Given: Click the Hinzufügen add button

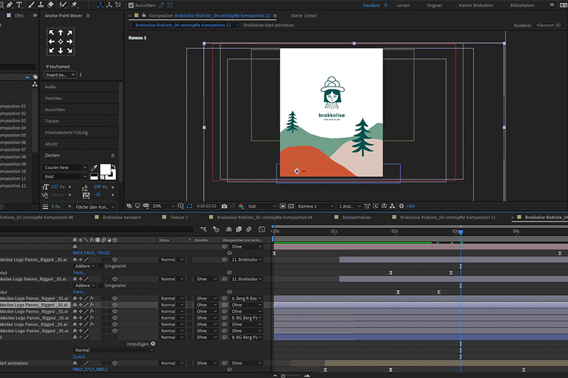Looking at the screenshot, I should (153, 343).
